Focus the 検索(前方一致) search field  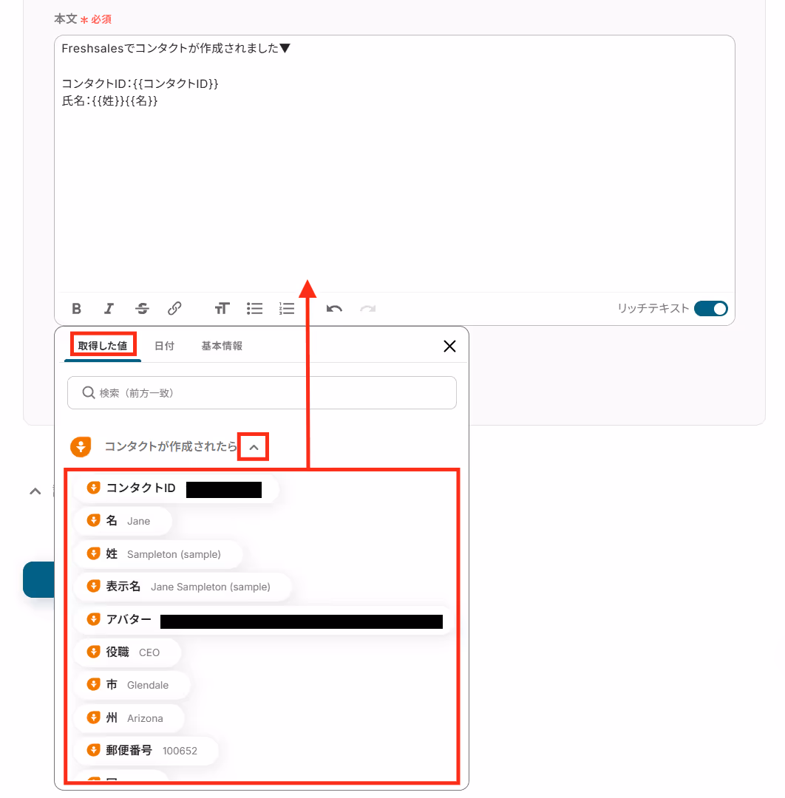tap(262, 393)
